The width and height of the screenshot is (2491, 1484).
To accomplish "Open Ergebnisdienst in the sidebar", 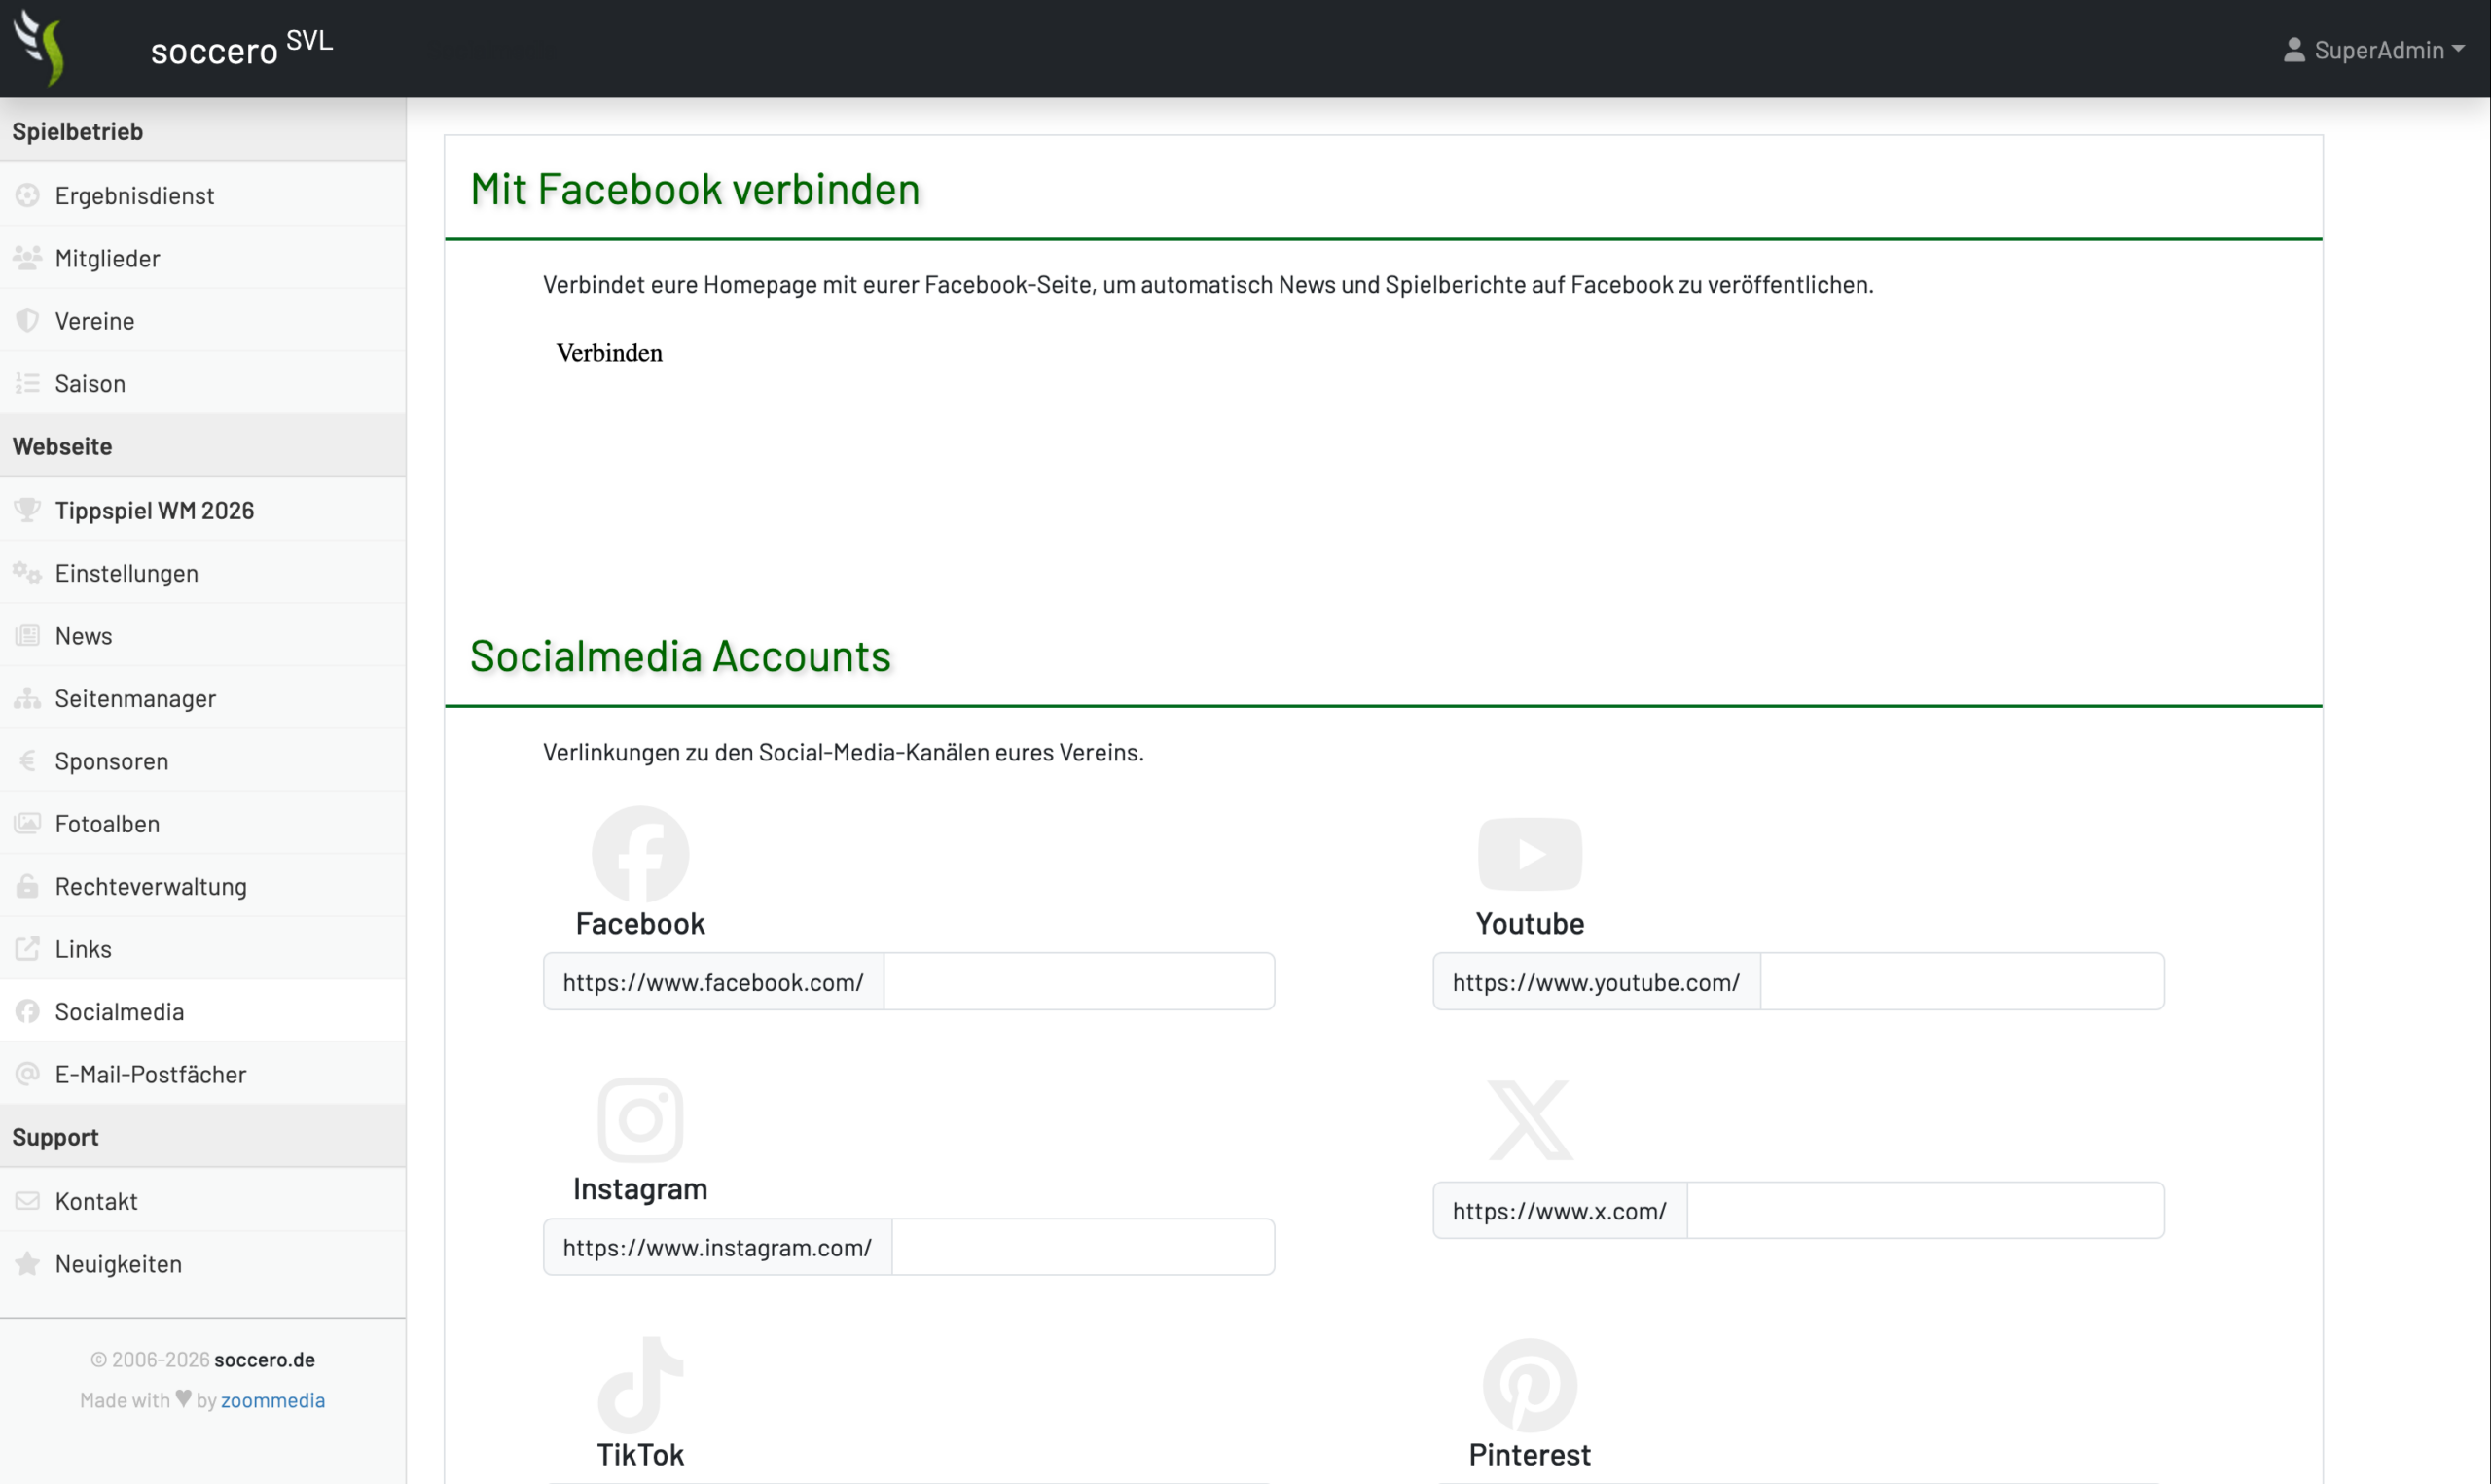I will click(203, 195).
